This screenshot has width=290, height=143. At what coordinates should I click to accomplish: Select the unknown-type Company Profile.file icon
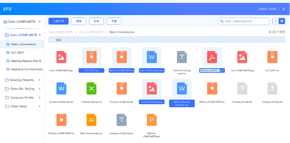[242, 88]
